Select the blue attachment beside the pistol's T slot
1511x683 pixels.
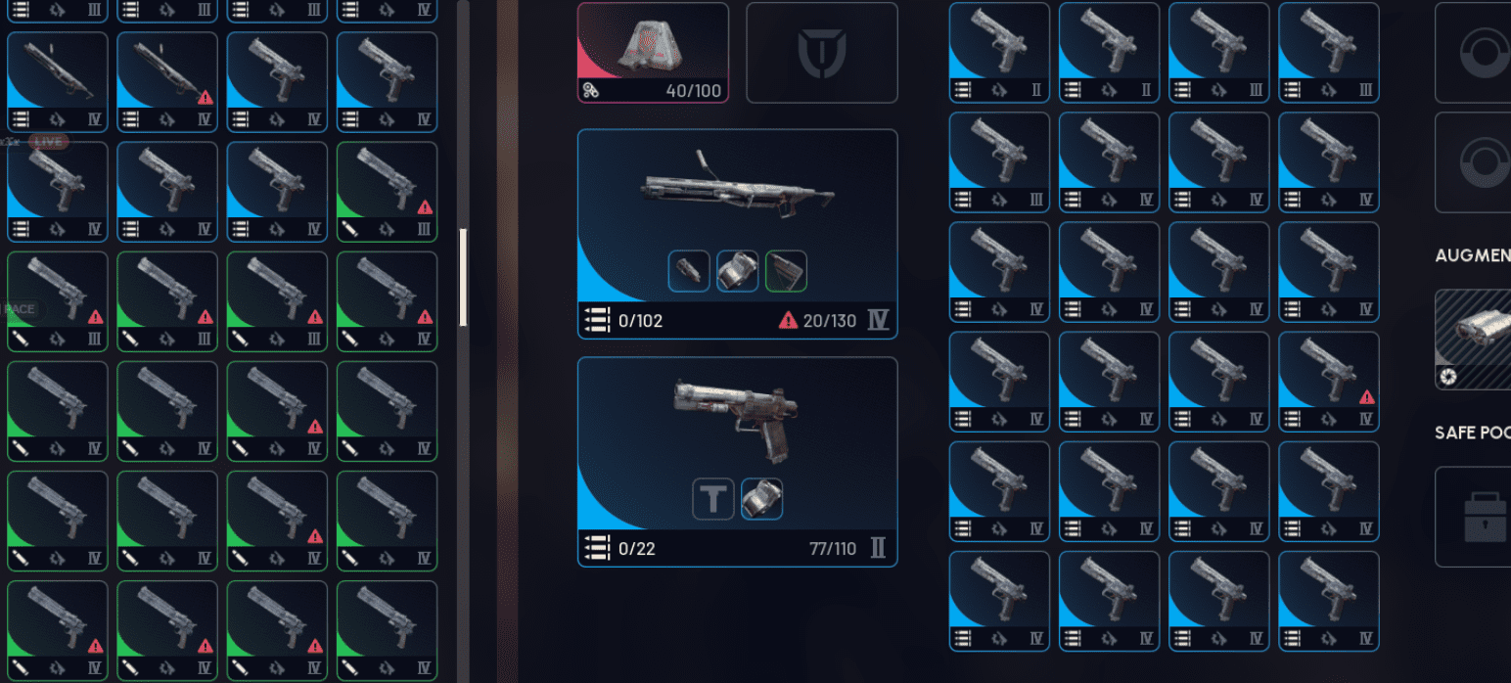click(x=761, y=499)
